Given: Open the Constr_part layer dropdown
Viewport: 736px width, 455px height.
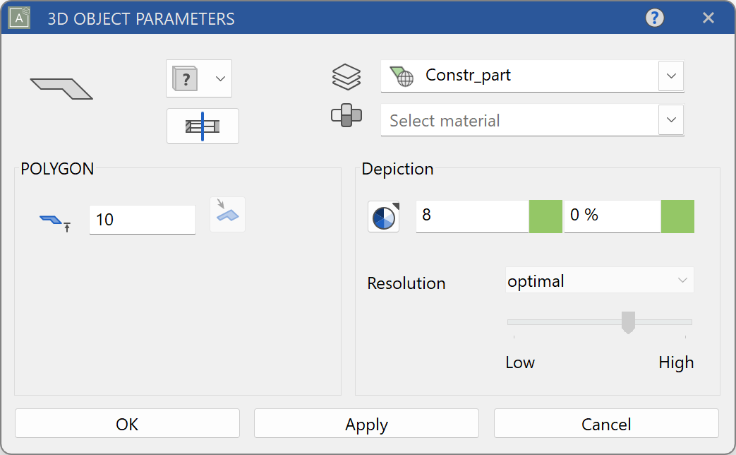Looking at the screenshot, I should coord(670,76).
